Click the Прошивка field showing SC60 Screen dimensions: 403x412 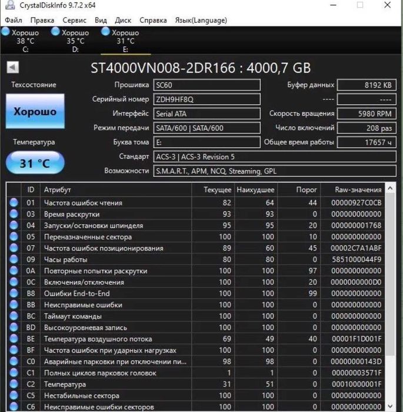tap(207, 85)
